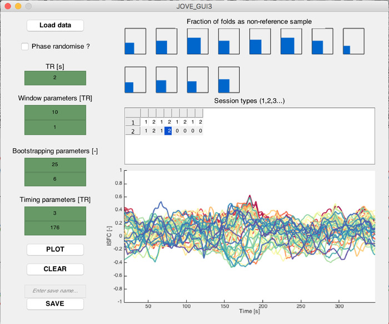Select row header 1 in Session types table
The height and width of the screenshot is (324, 389).
(x=132, y=122)
